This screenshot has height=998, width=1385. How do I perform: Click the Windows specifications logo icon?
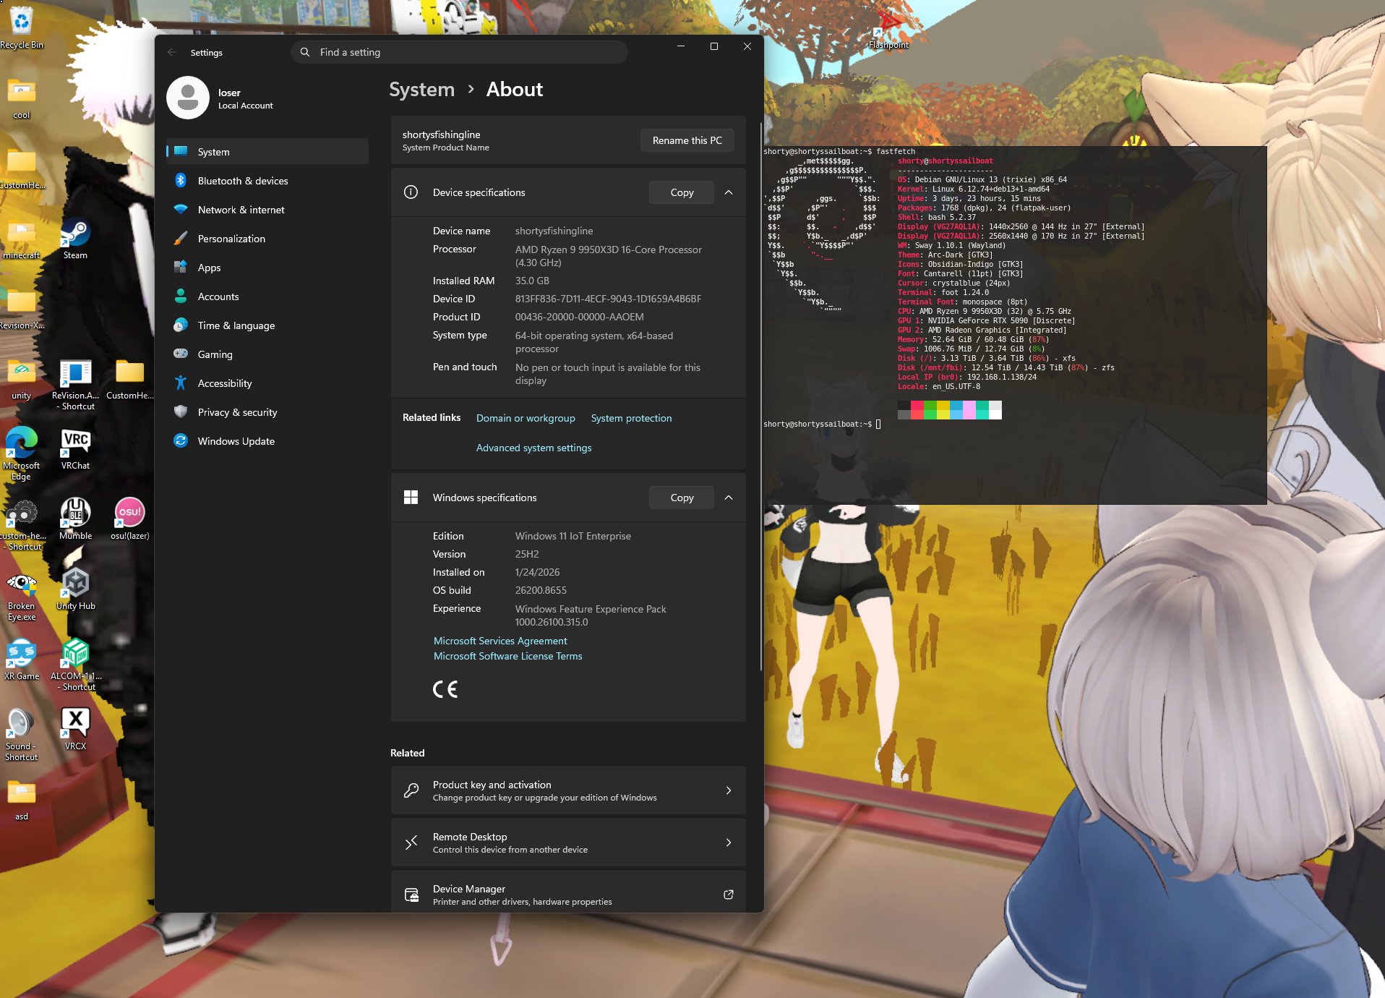coord(411,498)
